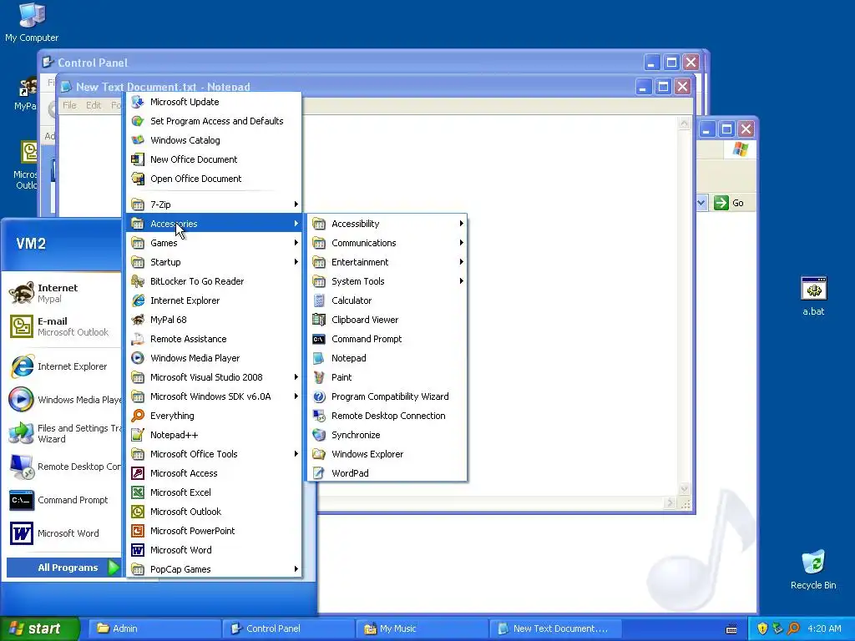
Task: Open the Recycle Bin on desktop
Action: pyautogui.click(x=813, y=569)
